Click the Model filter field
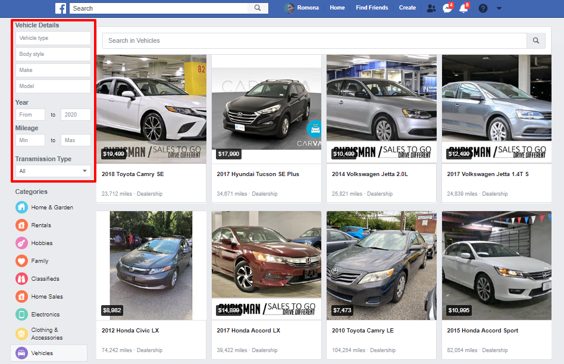Viewport: 564px width, 364px height. click(x=53, y=86)
